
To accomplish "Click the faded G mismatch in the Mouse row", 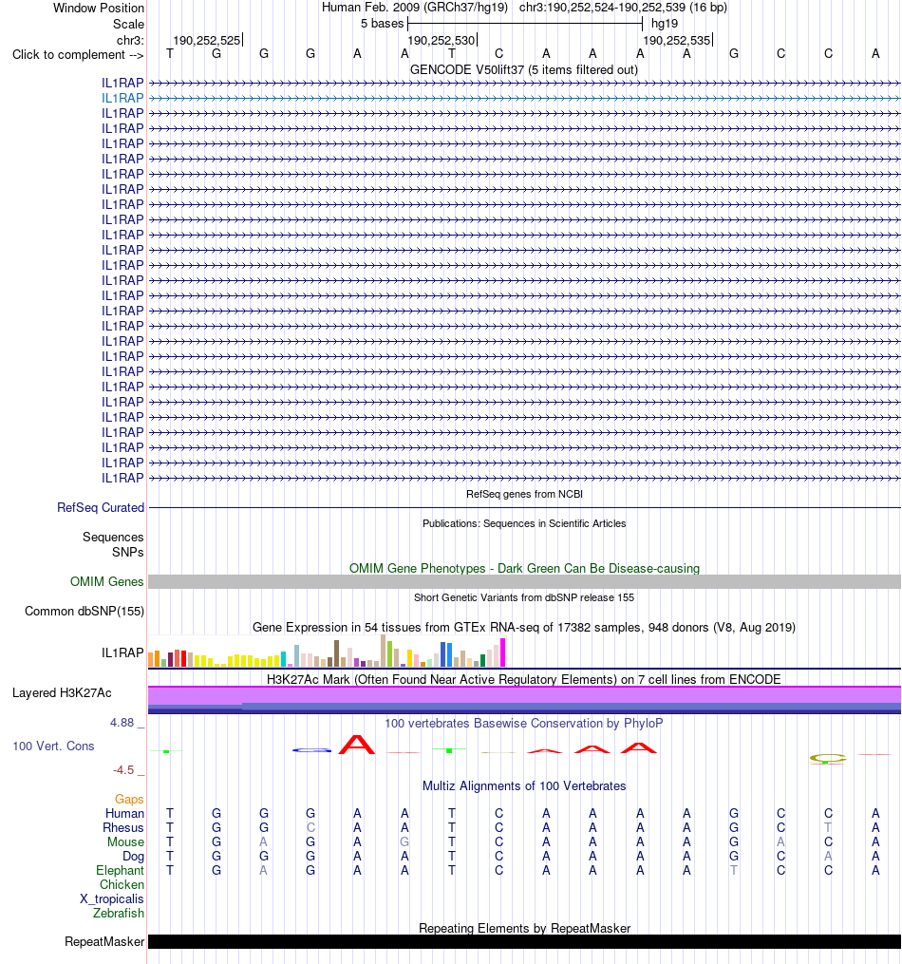I will pyautogui.click(x=404, y=841).
